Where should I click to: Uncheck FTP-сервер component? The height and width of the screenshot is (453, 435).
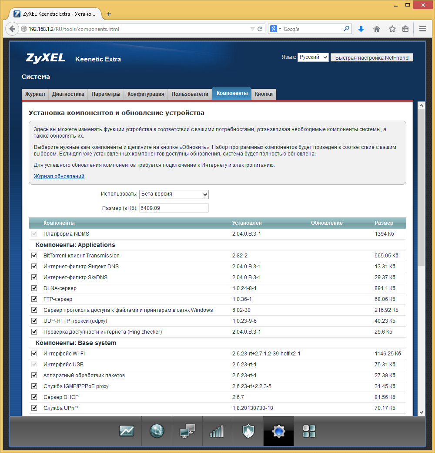(34, 299)
